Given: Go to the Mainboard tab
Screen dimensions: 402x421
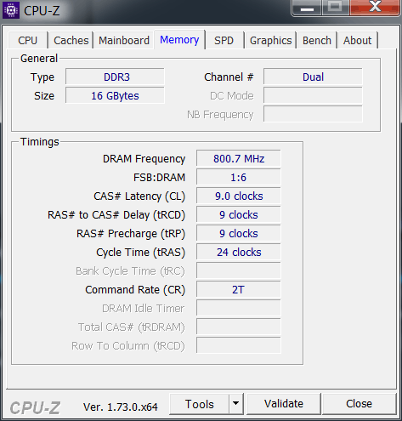Looking at the screenshot, I should pyautogui.click(x=124, y=41).
